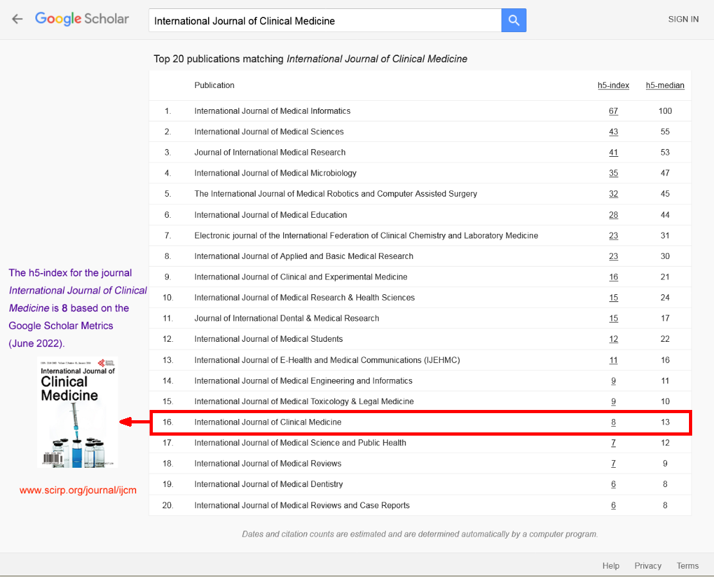
Task: Click h5-index 12 for Medical Students
Action: 613,339
